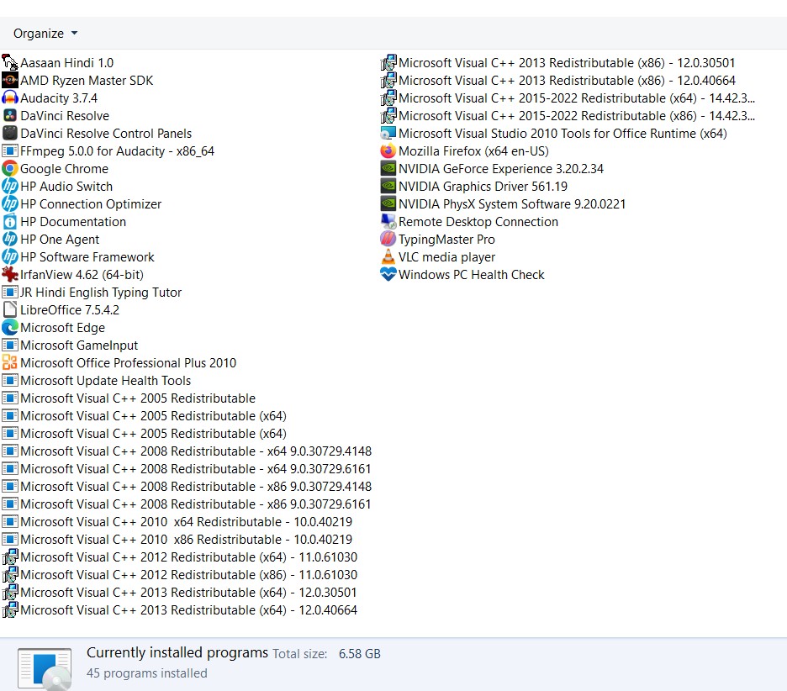
Task: Select TypingMaster Pro program entry
Action: [446, 240]
